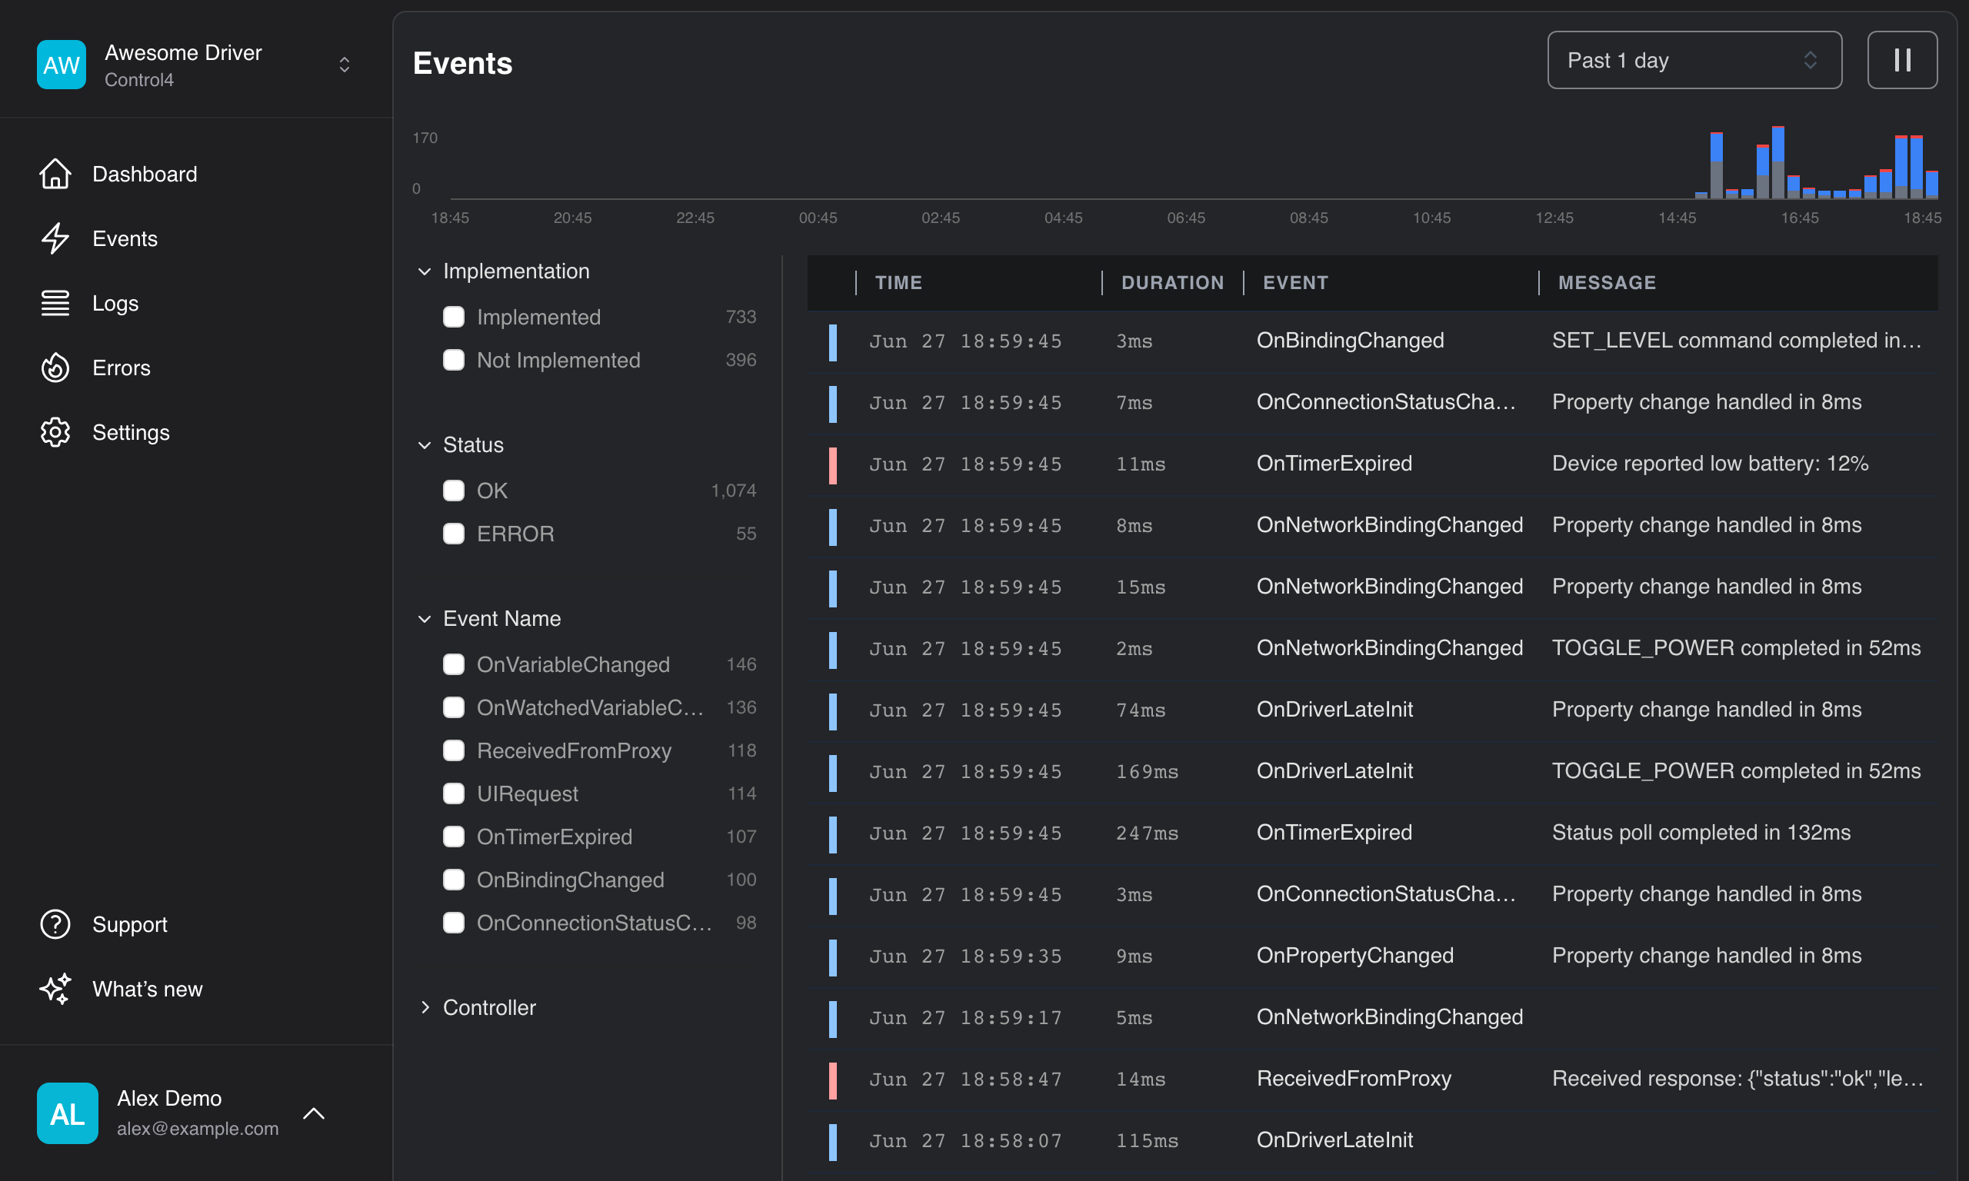Viewport: 1969px width, 1181px height.
Task: Open the Support link
Action: [130, 924]
